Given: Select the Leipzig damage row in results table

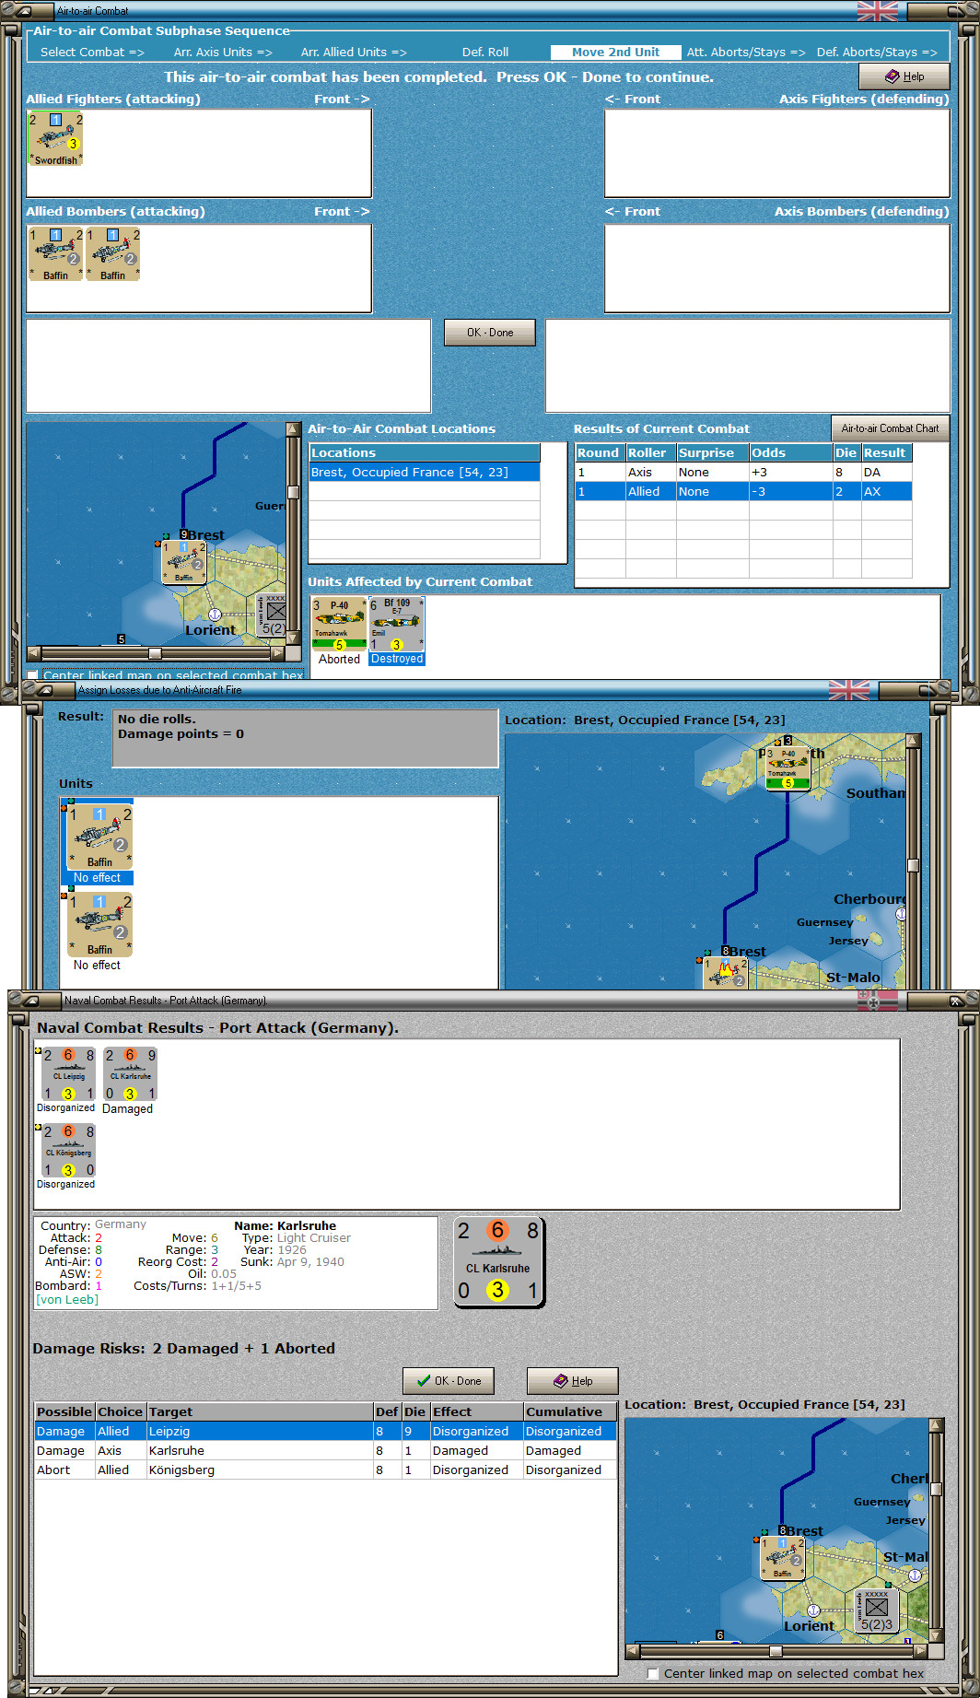Looking at the screenshot, I should (x=325, y=1432).
